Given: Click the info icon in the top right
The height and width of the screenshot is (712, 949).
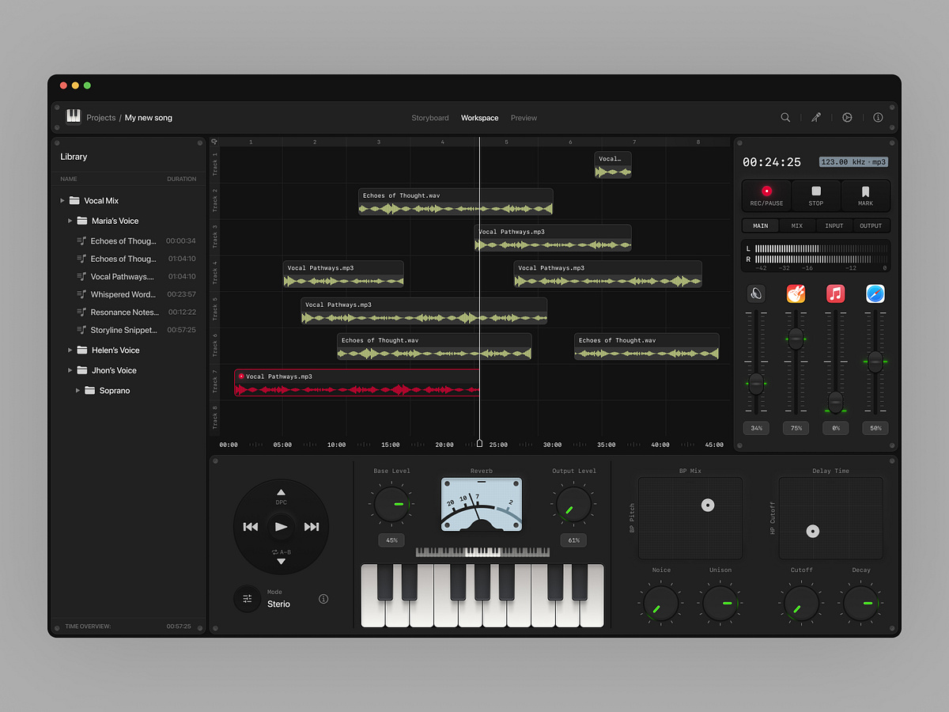Looking at the screenshot, I should (878, 117).
